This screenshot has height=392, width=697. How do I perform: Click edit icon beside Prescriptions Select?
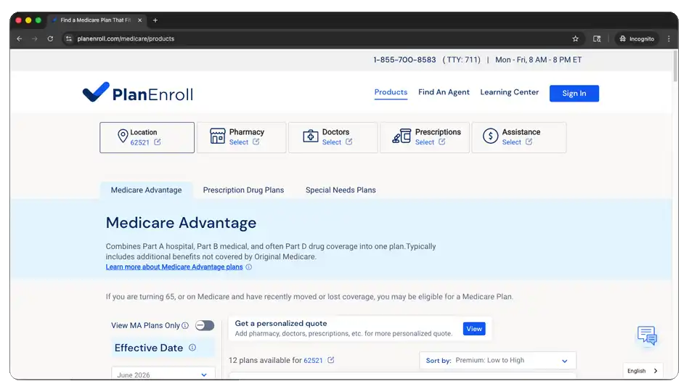pos(442,142)
